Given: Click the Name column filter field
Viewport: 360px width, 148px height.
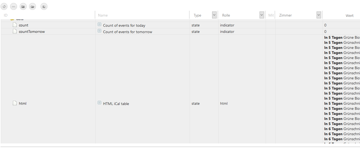Looking at the screenshot, I should [x=141, y=15].
